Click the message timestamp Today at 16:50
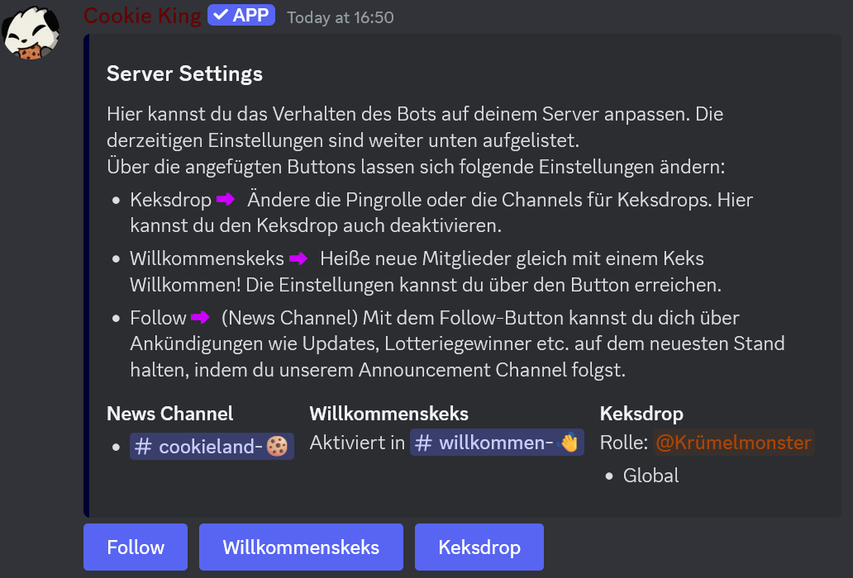This screenshot has height=578, width=853. tap(340, 17)
